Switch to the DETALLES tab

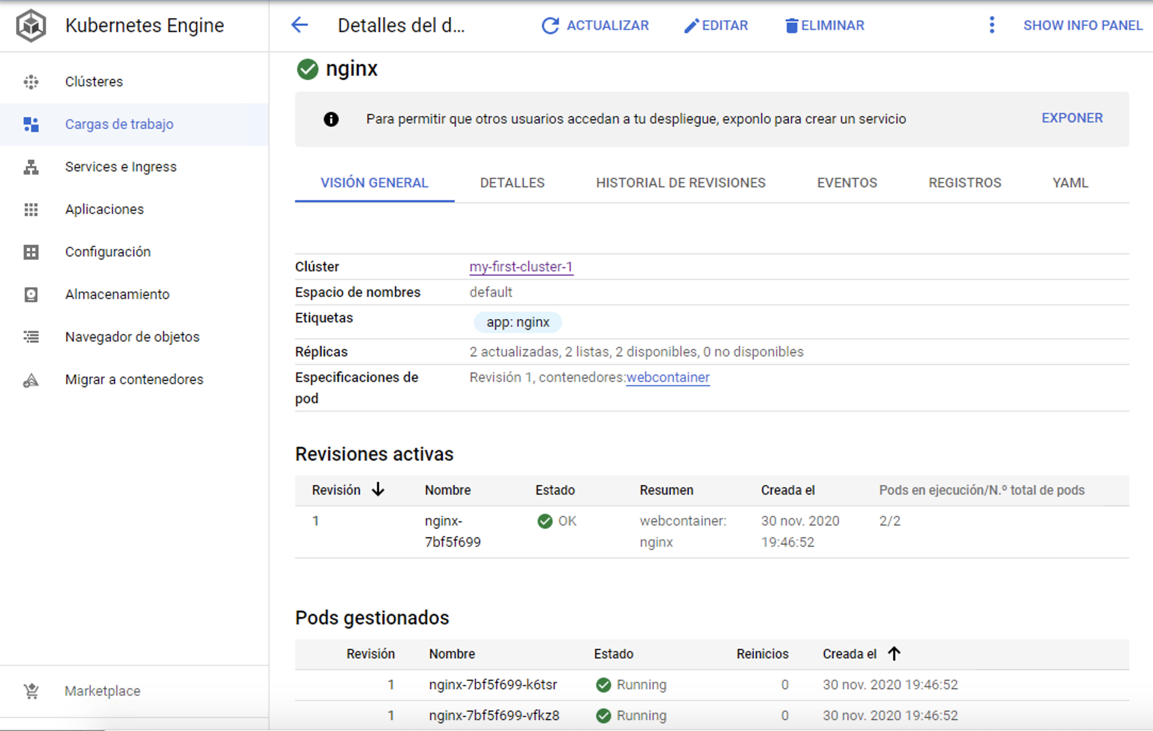[512, 183]
